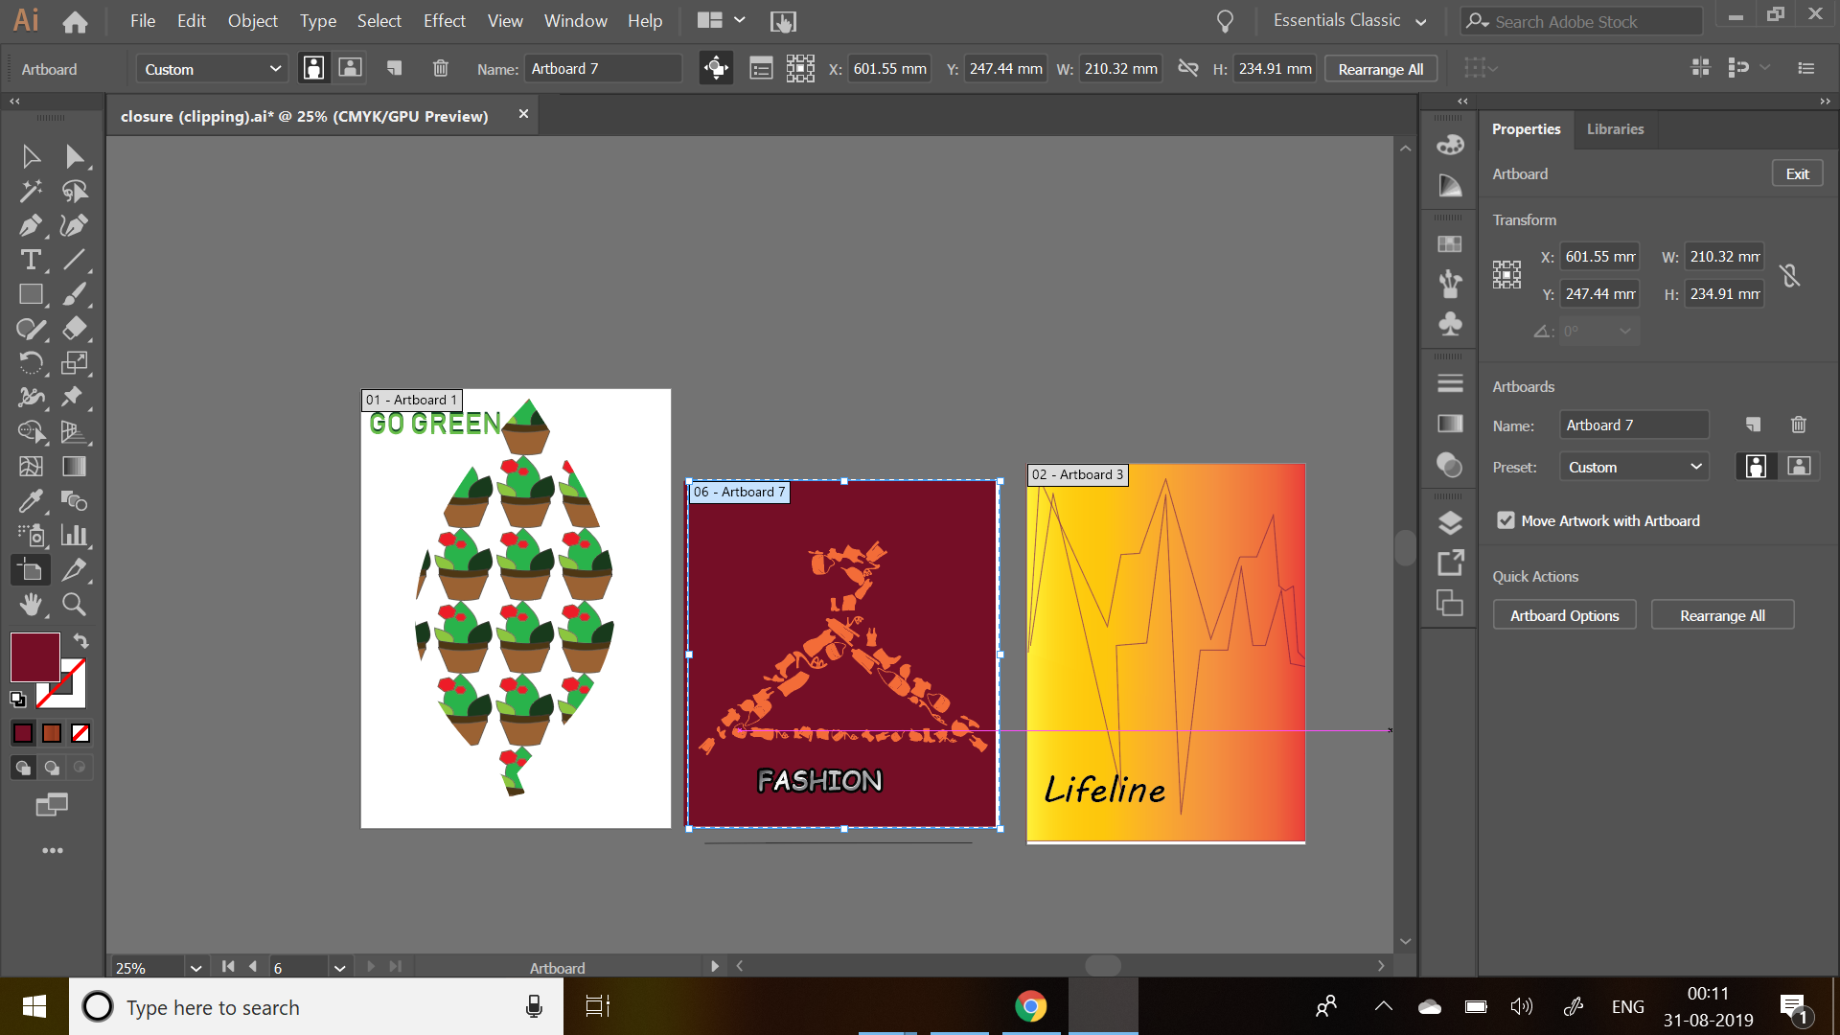Click the dark red fill color swatch
This screenshot has height=1035, width=1840.
[35, 657]
